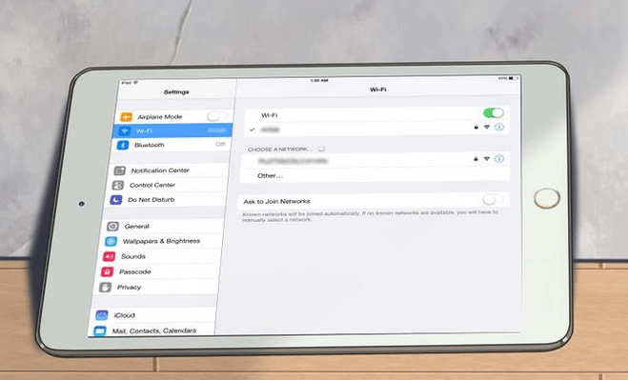
Task: Open Wallpapers & Brightness settings
Action: 161,242
